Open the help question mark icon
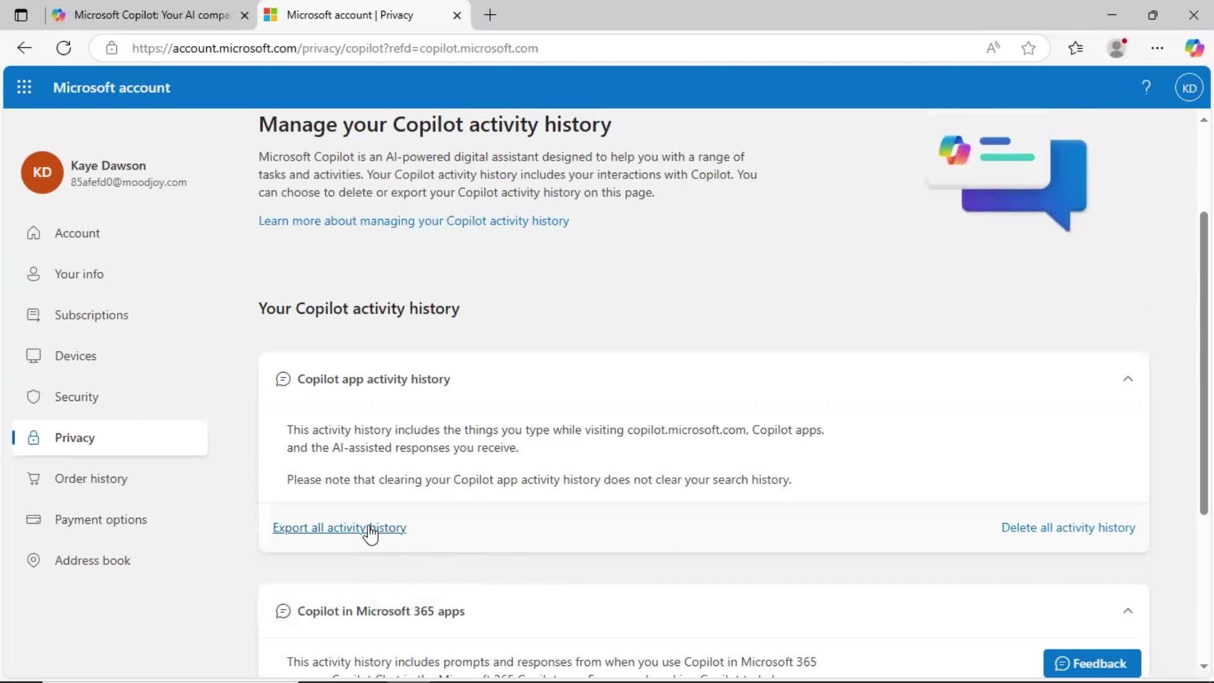This screenshot has height=683, width=1214. (1146, 87)
